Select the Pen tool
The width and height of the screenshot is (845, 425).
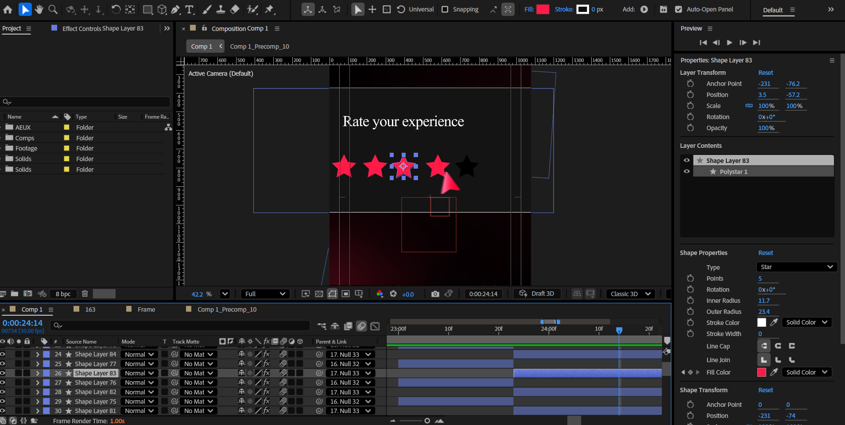176,9
